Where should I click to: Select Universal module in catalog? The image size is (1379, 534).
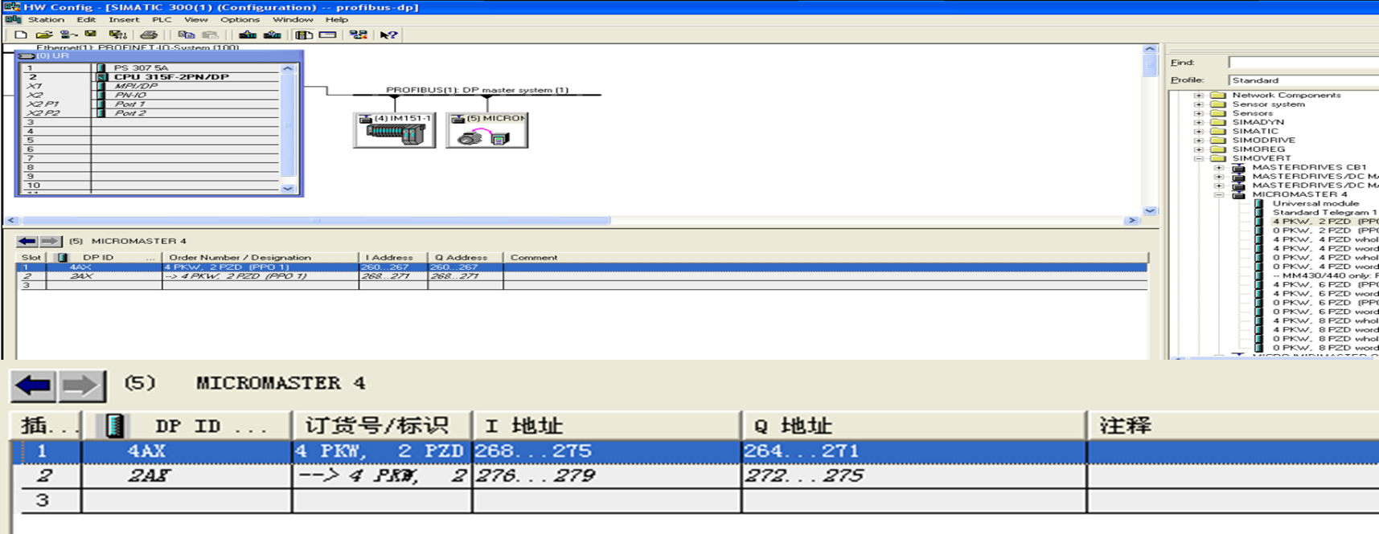click(x=1315, y=203)
